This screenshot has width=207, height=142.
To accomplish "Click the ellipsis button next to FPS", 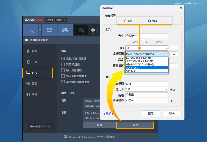I will pyautogui.click(x=174, y=48).
